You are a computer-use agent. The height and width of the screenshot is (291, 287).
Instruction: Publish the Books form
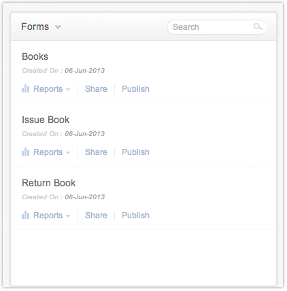click(135, 89)
